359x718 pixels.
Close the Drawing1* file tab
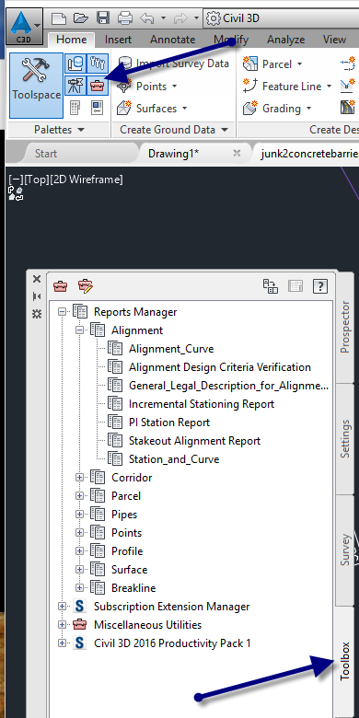pos(237,154)
